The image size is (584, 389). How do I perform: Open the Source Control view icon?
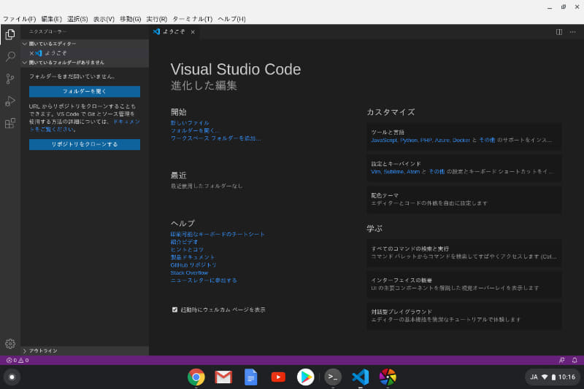pyautogui.click(x=10, y=79)
